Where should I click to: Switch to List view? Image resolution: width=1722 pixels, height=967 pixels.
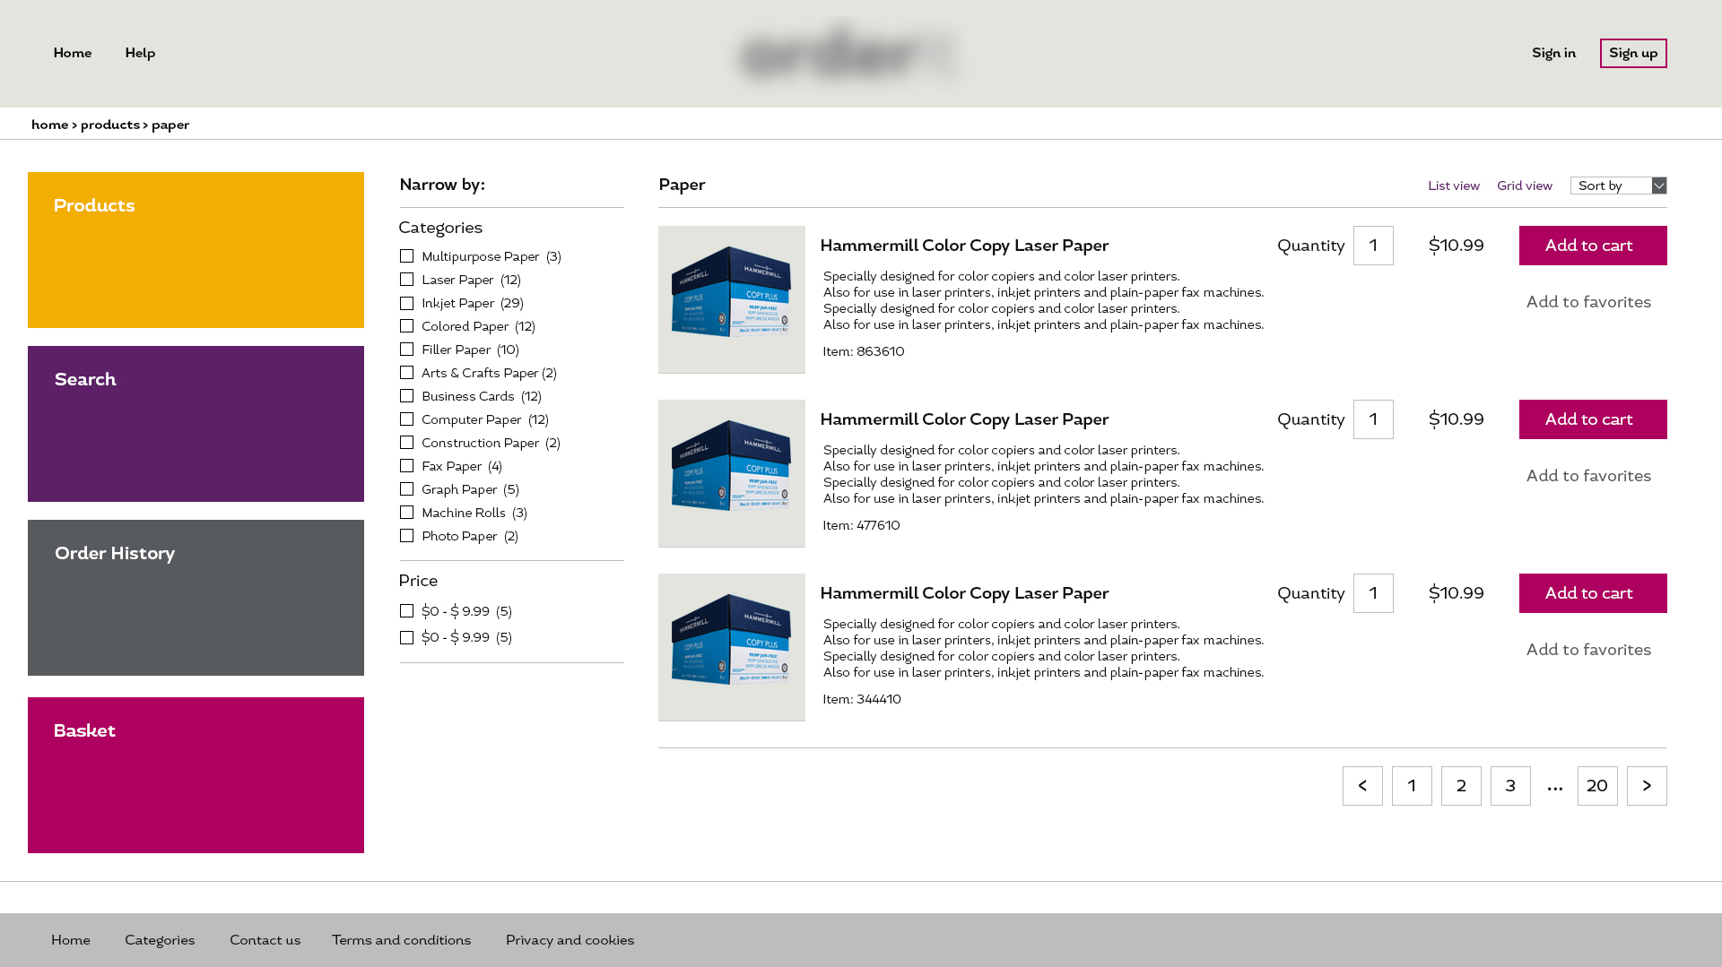pos(1453,186)
